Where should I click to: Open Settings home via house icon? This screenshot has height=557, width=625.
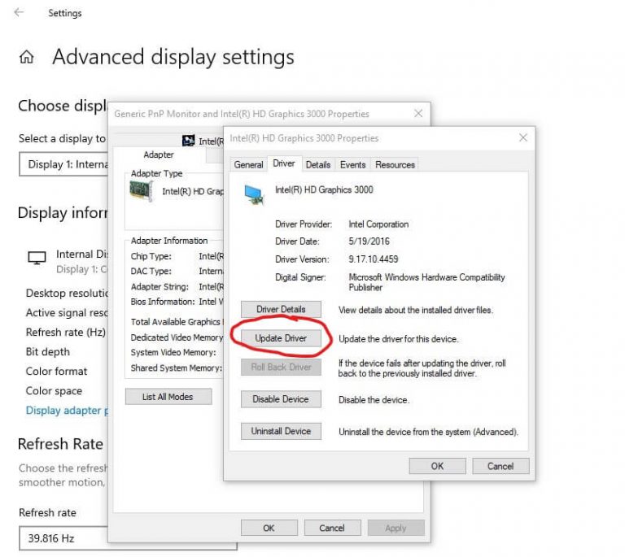coord(27,57)
